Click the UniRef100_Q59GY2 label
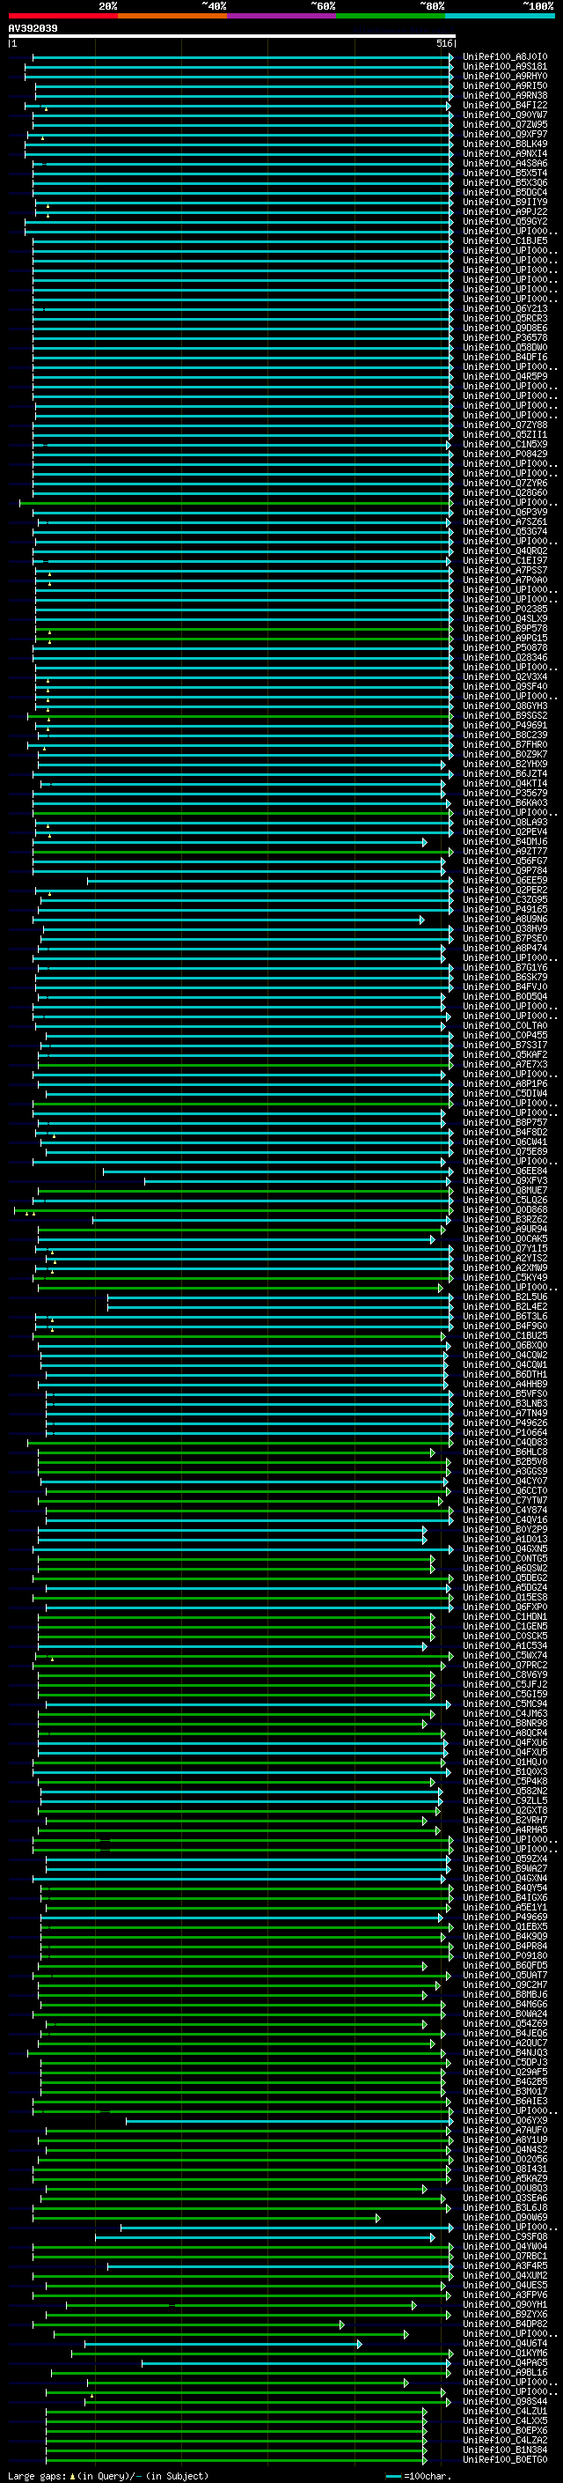 point(505,222)
